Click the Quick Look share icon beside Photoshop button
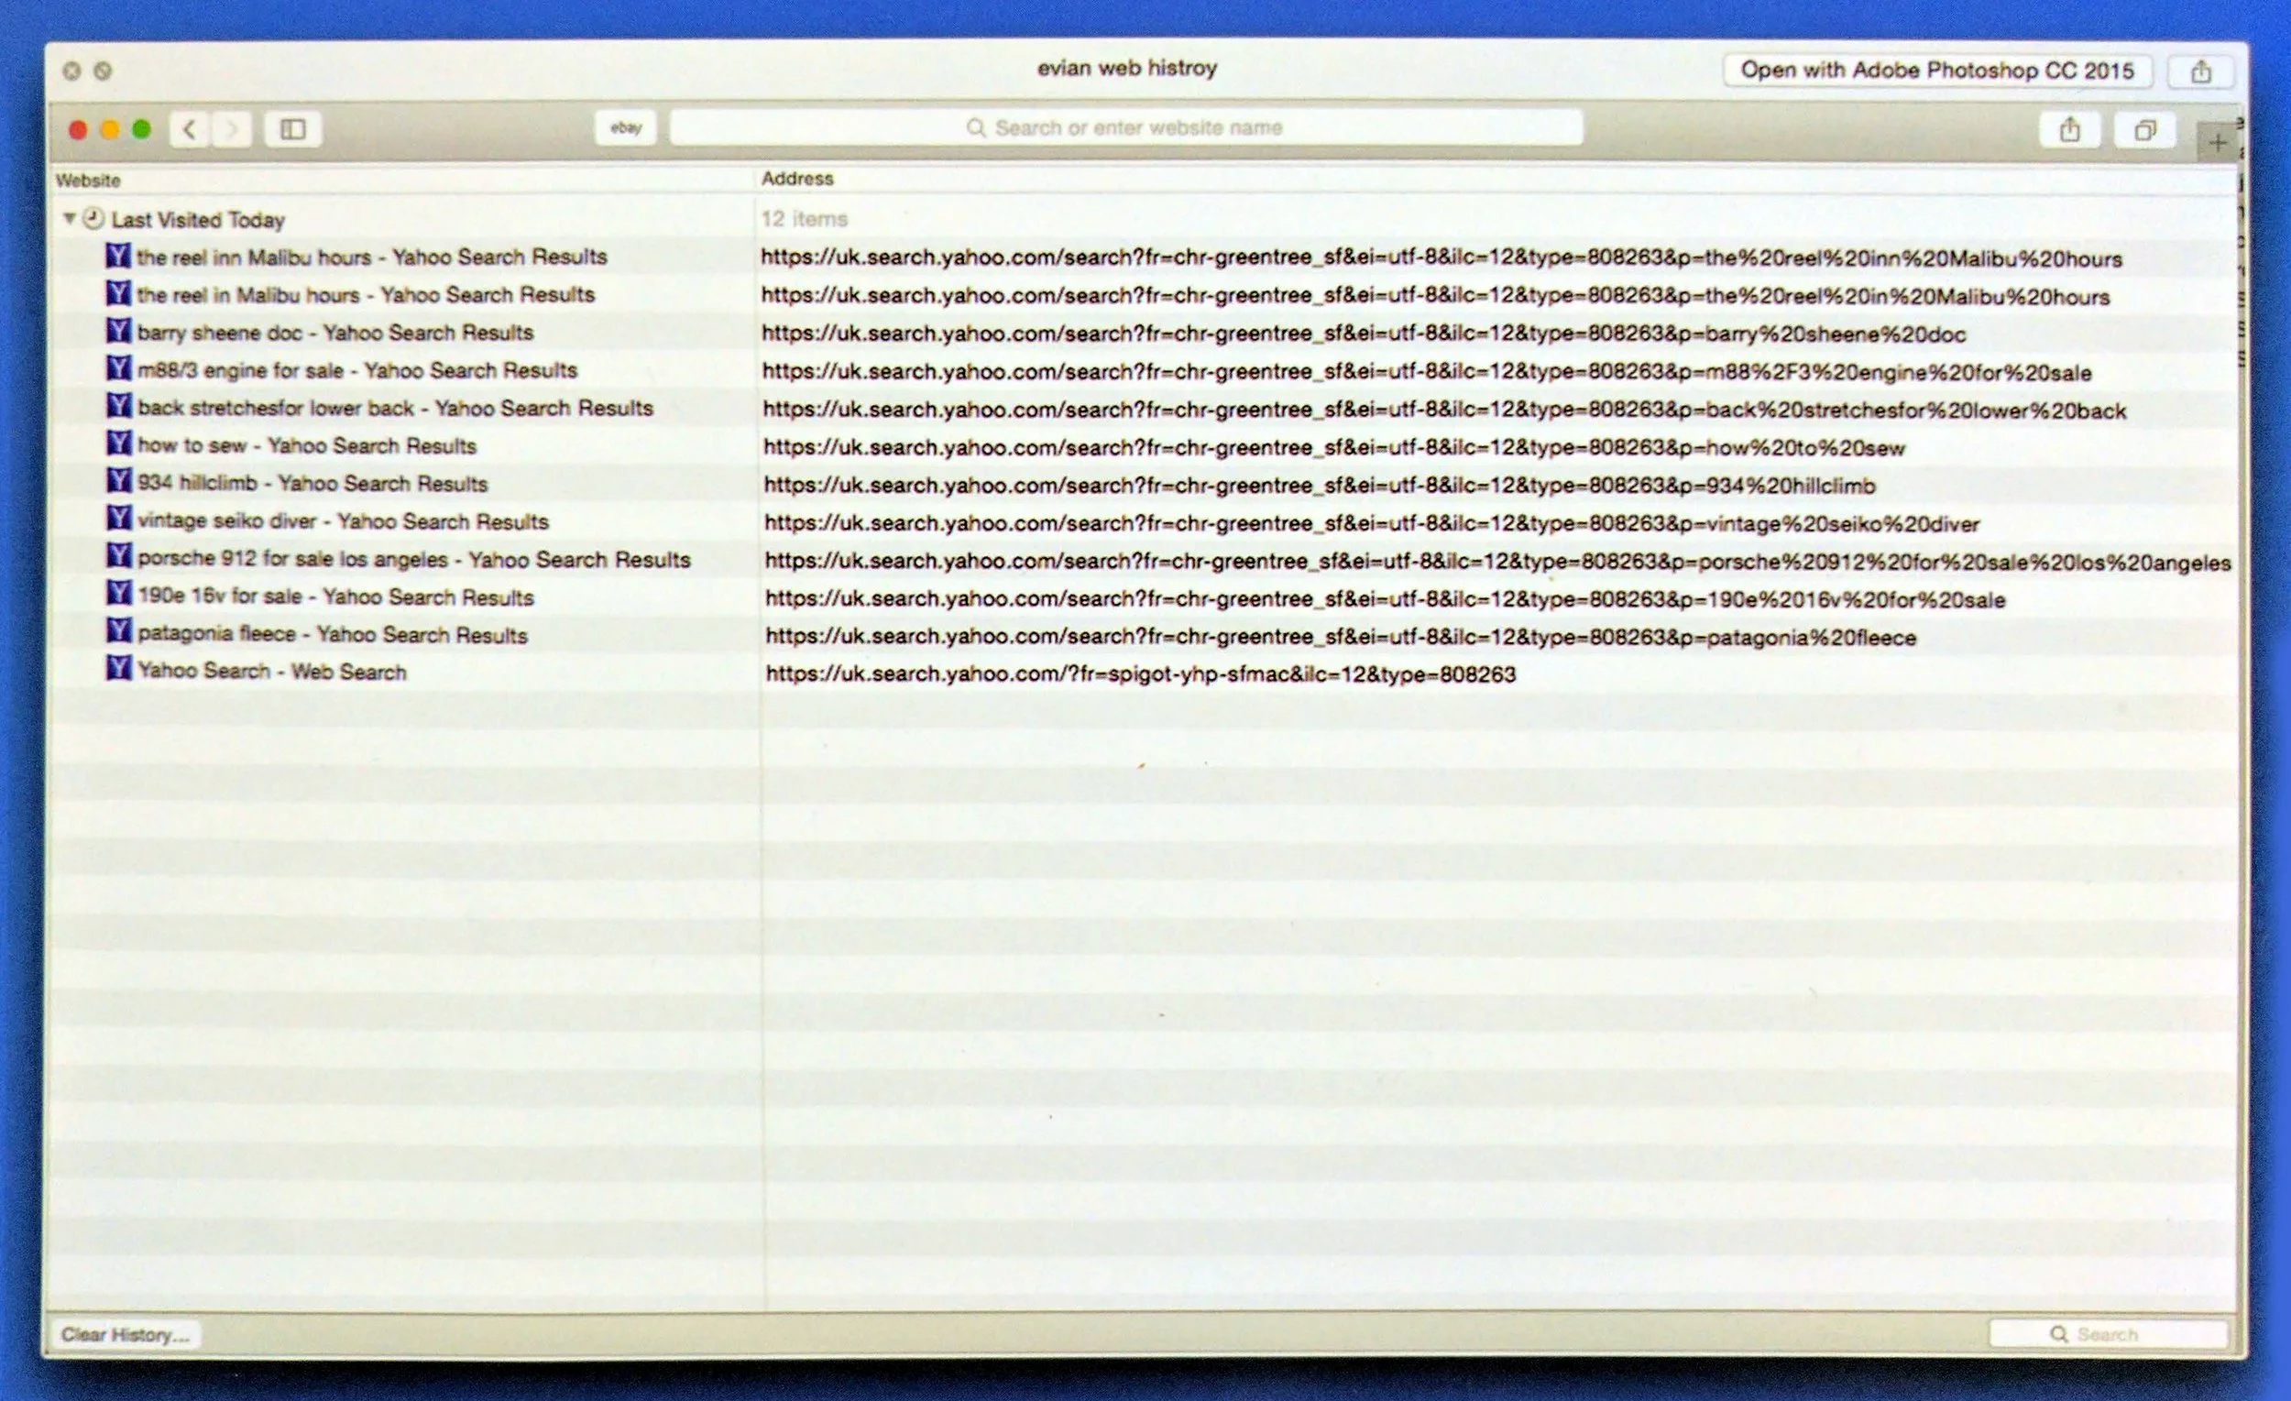 2201,71
